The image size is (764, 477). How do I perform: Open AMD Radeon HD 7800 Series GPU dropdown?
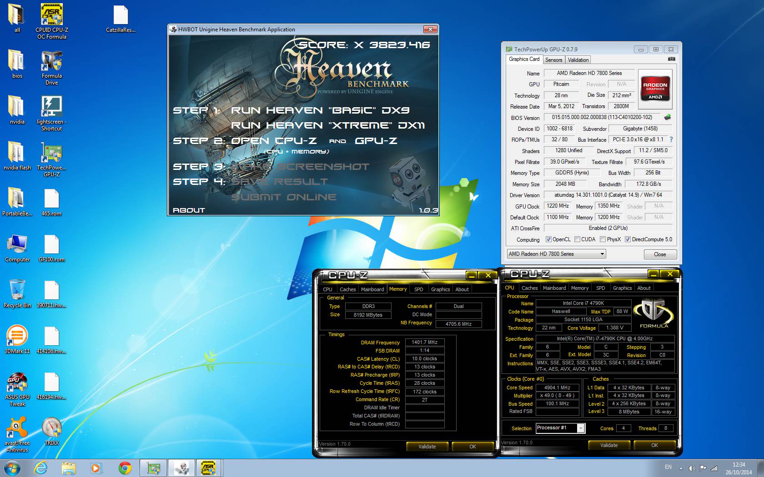(x=557, y=254)
